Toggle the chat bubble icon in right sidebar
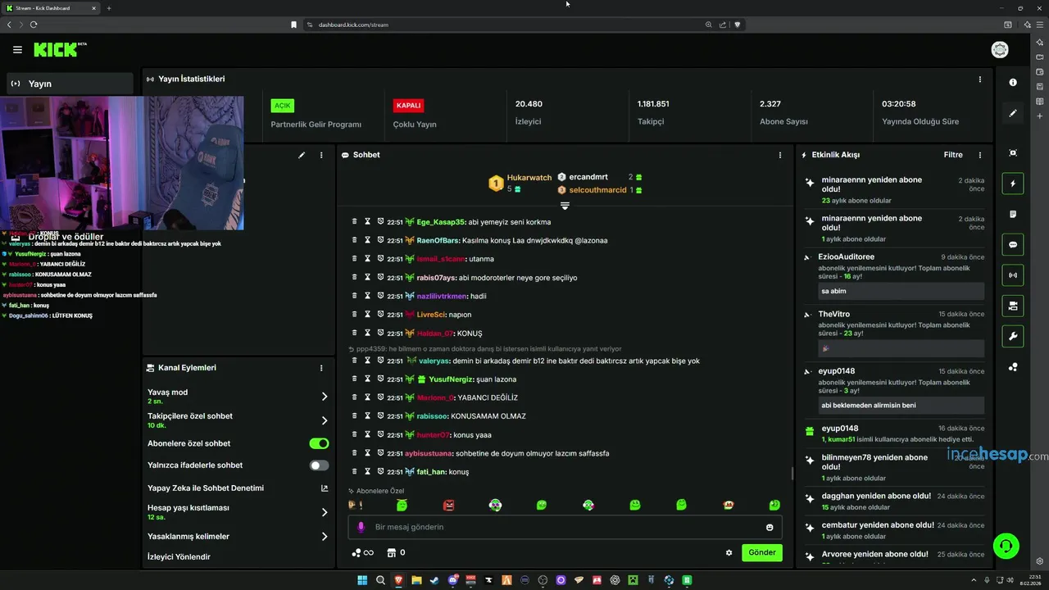This screenshot has height=590, width=1049. tap(1013, 244)
